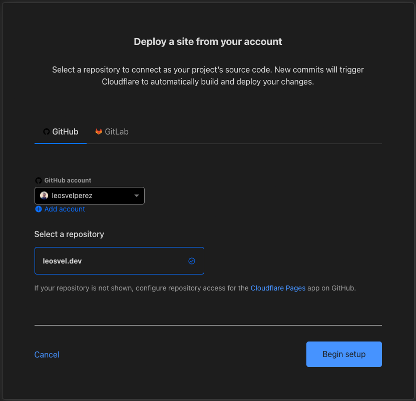The height and width of the screenshot is (401, 416).
Task: Click the leosvelperez avatar in the account dropdown
Action: tap(44, 195)
